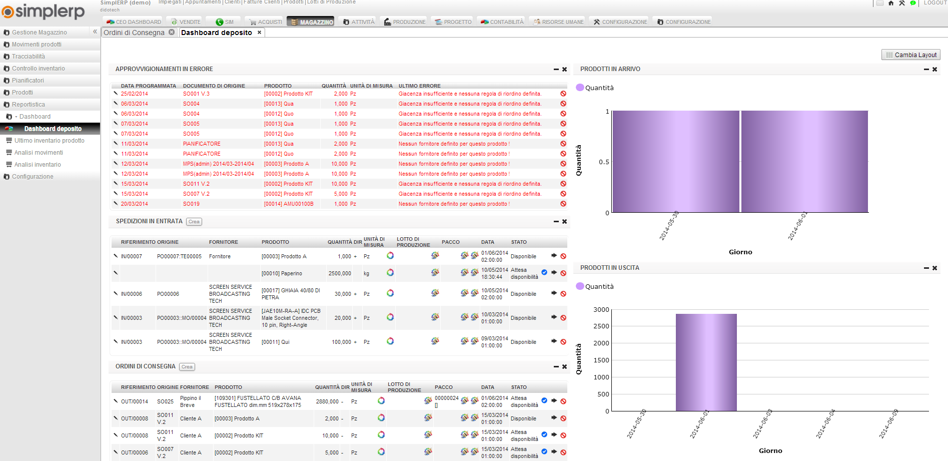
Task: Click the 2014-05-30 bar in Prodotti in Arrivo
Action: [x=676, y=162]
